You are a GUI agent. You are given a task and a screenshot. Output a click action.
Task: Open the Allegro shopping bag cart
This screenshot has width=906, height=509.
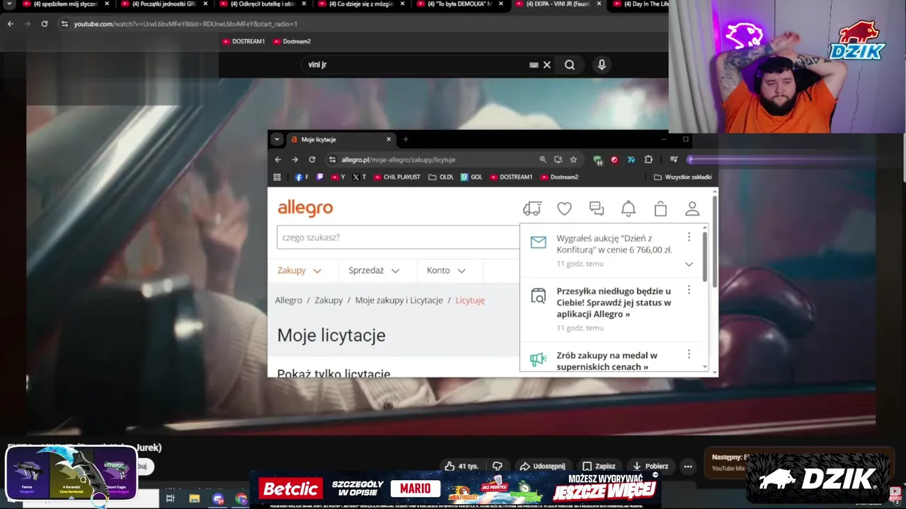[x=660, y=209]
